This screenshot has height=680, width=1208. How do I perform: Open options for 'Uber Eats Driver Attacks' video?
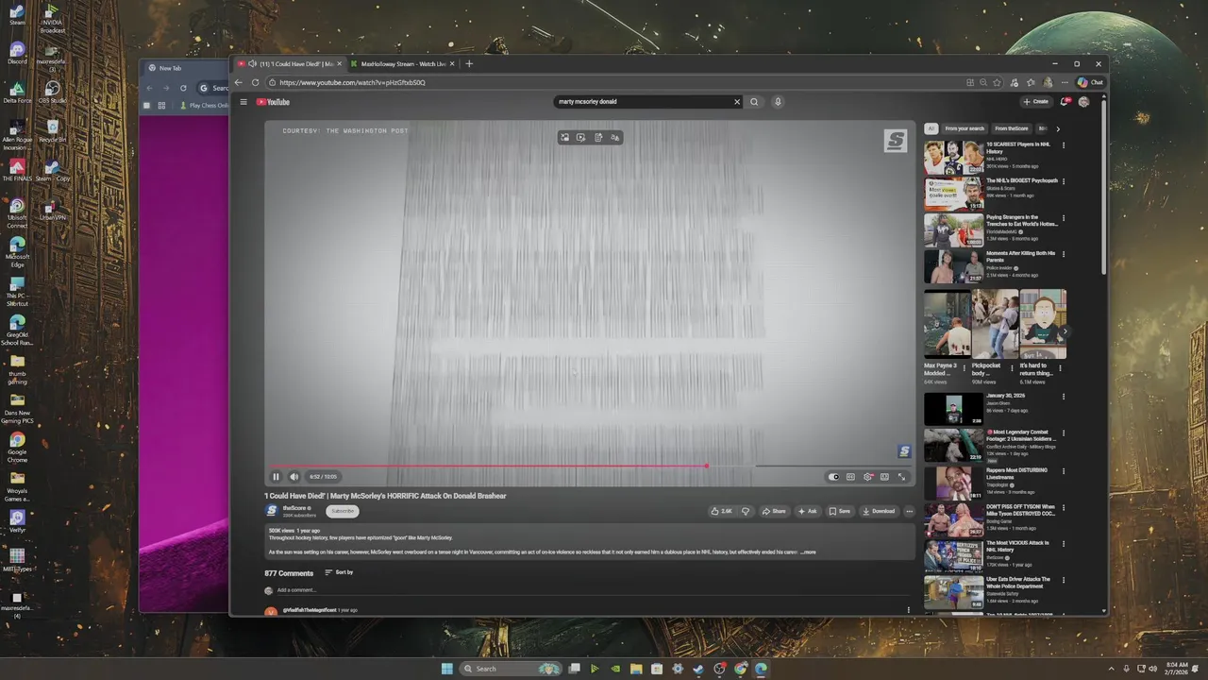[x=1064, y=581]
